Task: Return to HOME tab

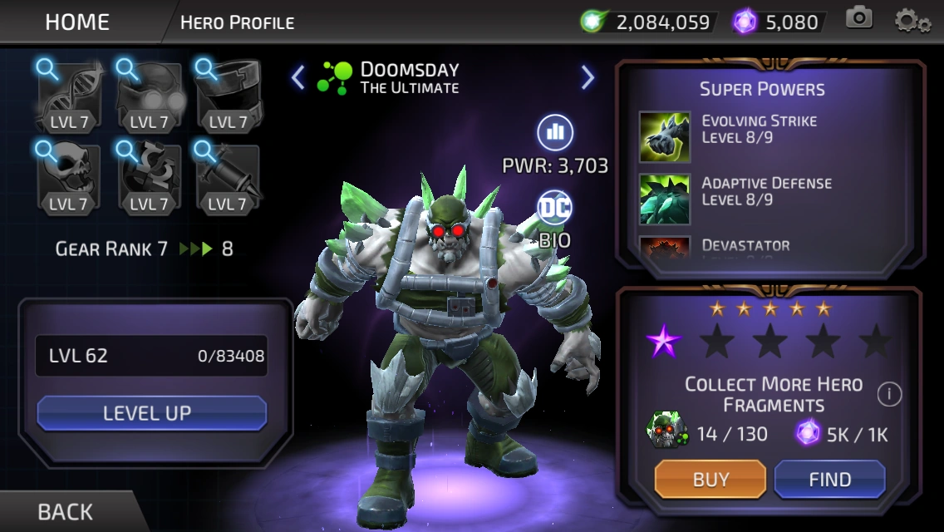Action: tap(77, 22)
